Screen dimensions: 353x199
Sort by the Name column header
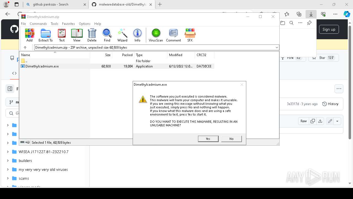pos(55,55)
